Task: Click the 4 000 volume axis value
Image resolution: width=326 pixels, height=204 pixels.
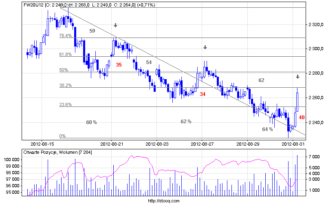Action: 314,173
